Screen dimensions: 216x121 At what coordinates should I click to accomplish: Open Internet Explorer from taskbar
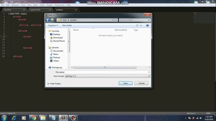click(14, 118)
